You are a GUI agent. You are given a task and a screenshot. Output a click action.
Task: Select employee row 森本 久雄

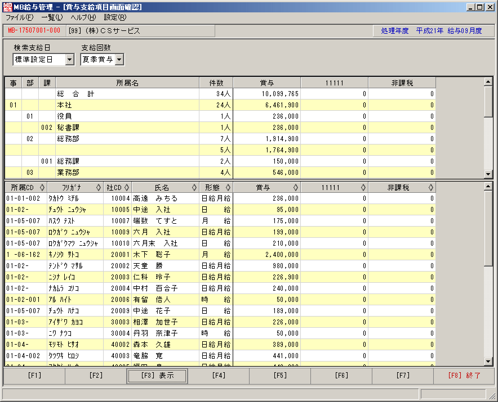click(220, 345)
